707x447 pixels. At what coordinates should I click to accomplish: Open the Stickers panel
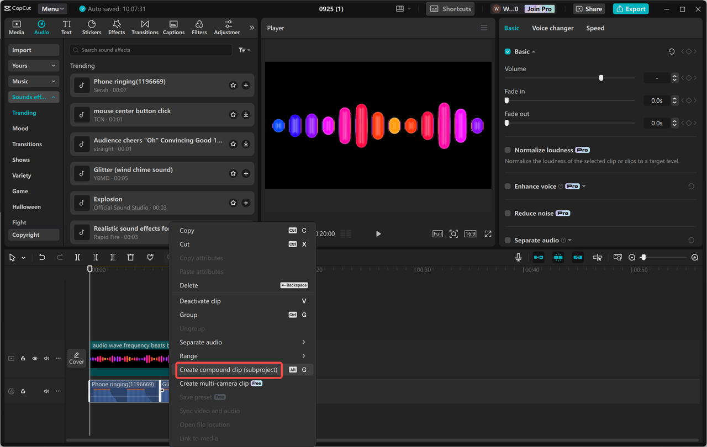pos(91,27)
